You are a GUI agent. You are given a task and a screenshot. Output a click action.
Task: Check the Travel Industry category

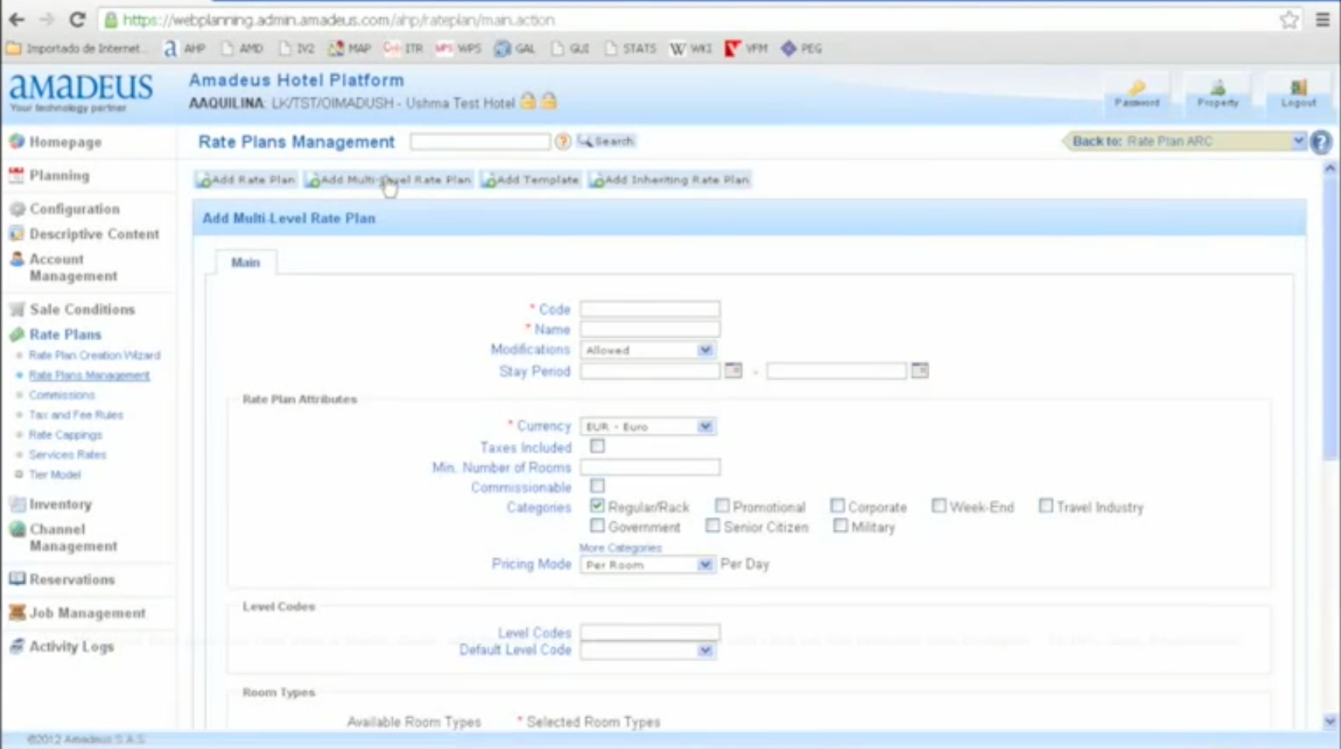pos(1046,506)
